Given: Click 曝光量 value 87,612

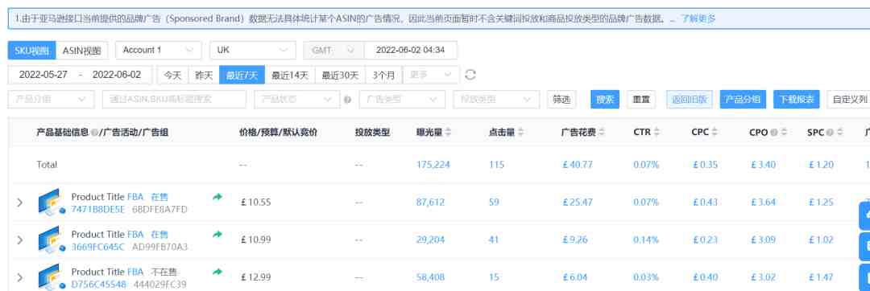Looking at the screenshot, I should pos(430,203).
